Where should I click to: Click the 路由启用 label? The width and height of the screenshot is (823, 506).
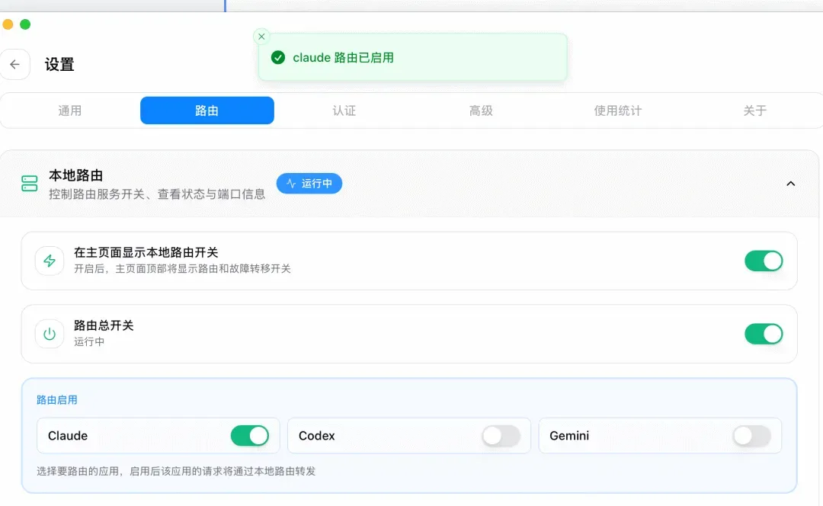56,400
